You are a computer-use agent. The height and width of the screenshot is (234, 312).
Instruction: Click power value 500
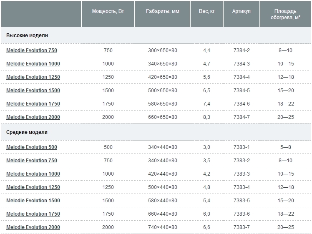pos(108,147)
